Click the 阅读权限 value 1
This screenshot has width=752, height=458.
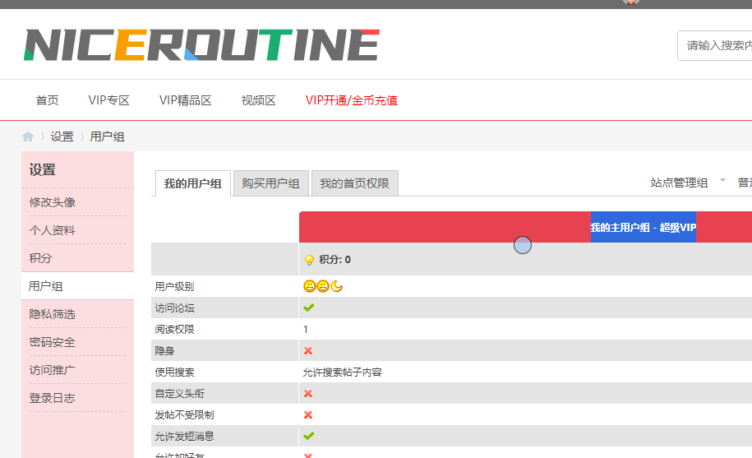(306, 330)
